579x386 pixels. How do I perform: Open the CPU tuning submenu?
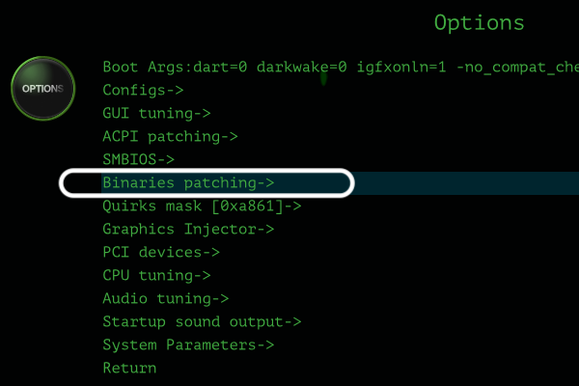coord(156,276)
